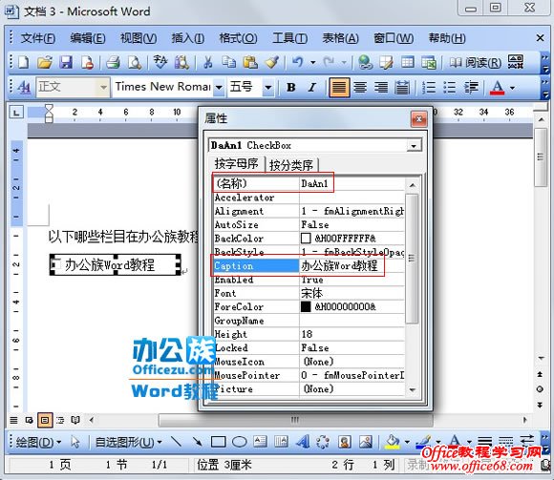Select the Arrow drawing tool
This screenshot has height=480, width=554.
point(197,442)
